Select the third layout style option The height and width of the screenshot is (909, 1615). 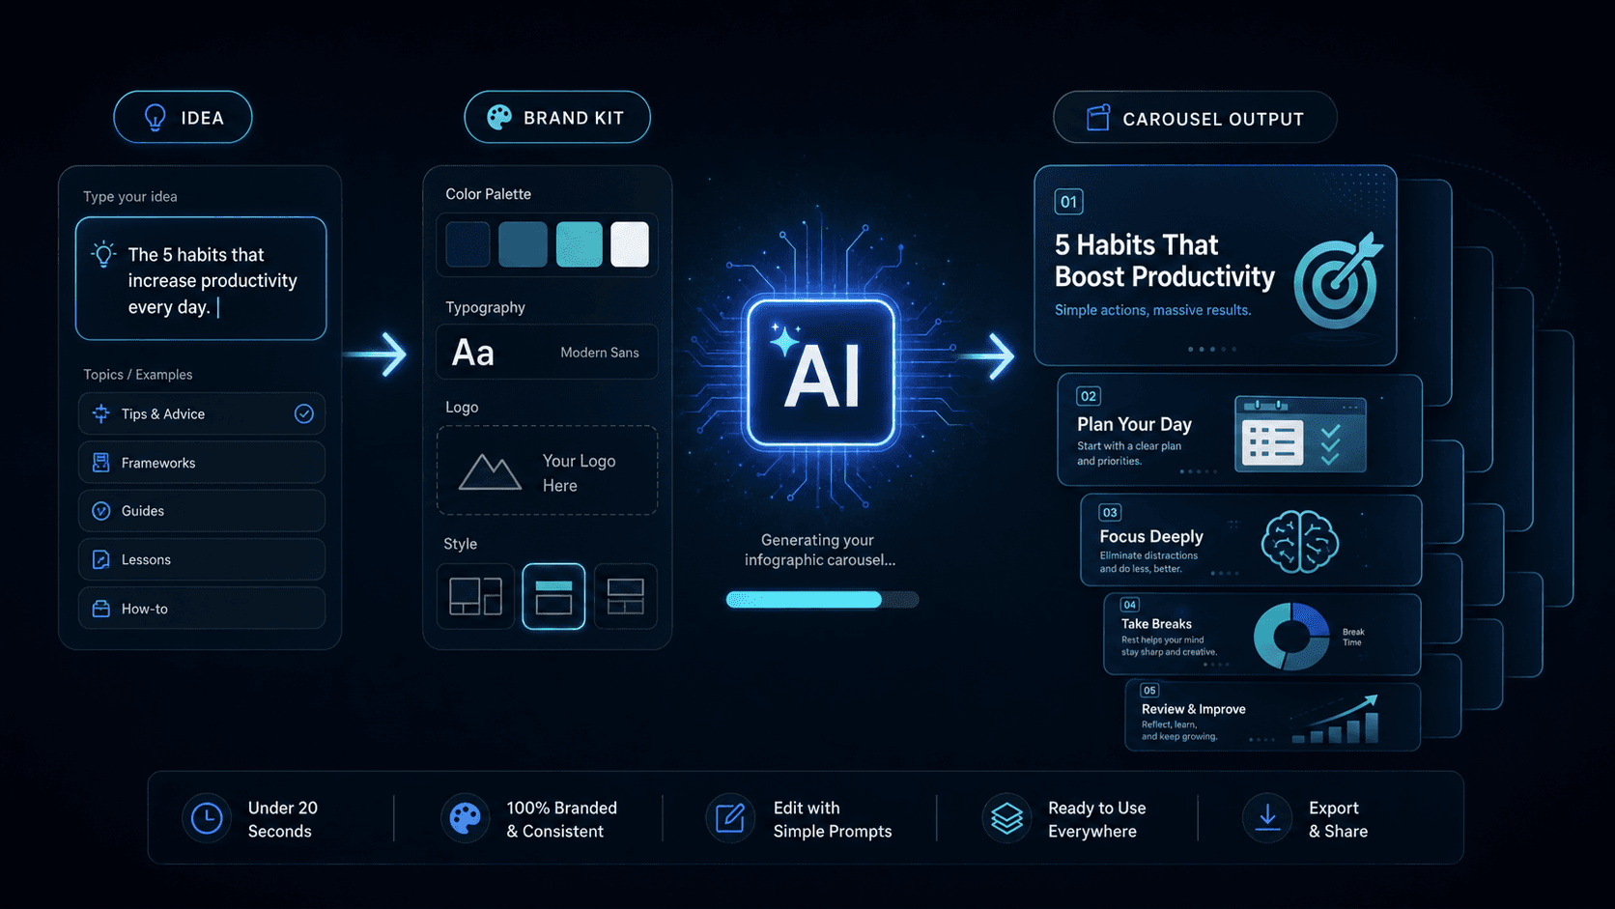(626, 596)
